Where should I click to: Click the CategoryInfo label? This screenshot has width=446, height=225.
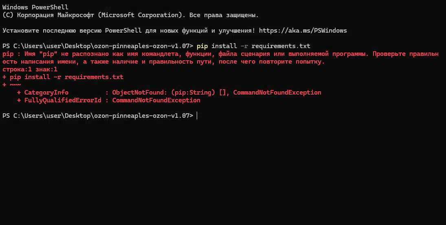click(46, 92)
